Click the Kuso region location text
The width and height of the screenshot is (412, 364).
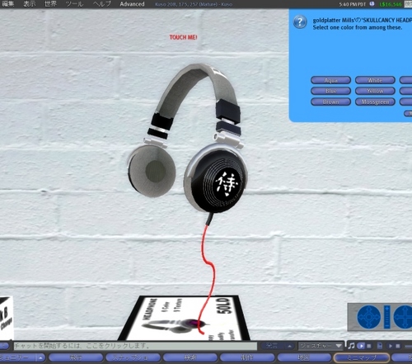(194, 4)
